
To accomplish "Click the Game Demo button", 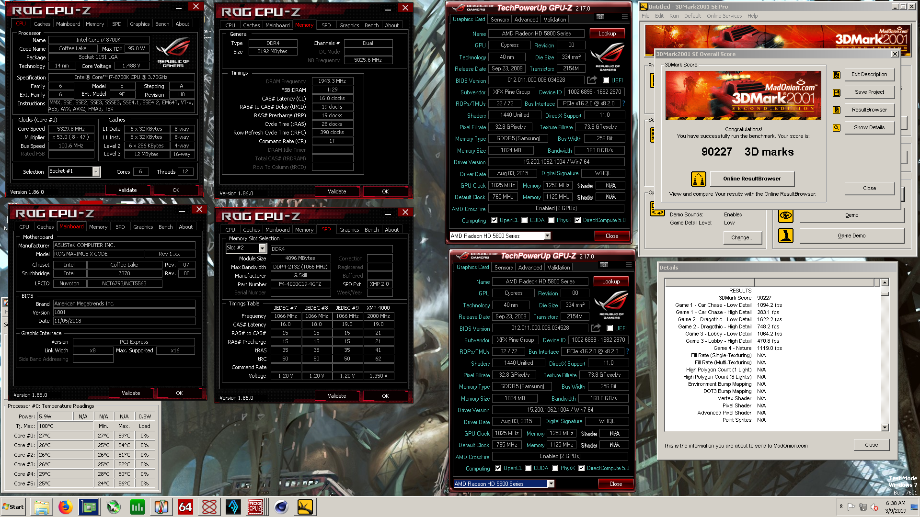I will 851,236.
